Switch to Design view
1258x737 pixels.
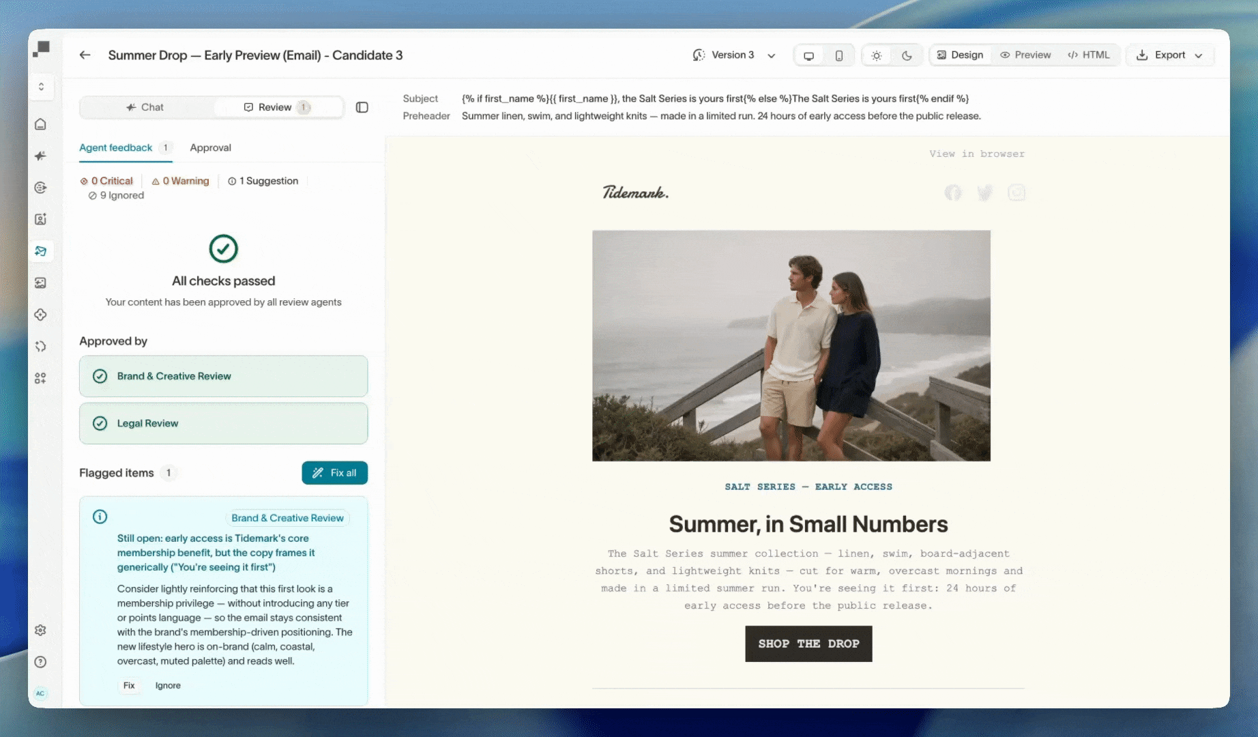960,55
